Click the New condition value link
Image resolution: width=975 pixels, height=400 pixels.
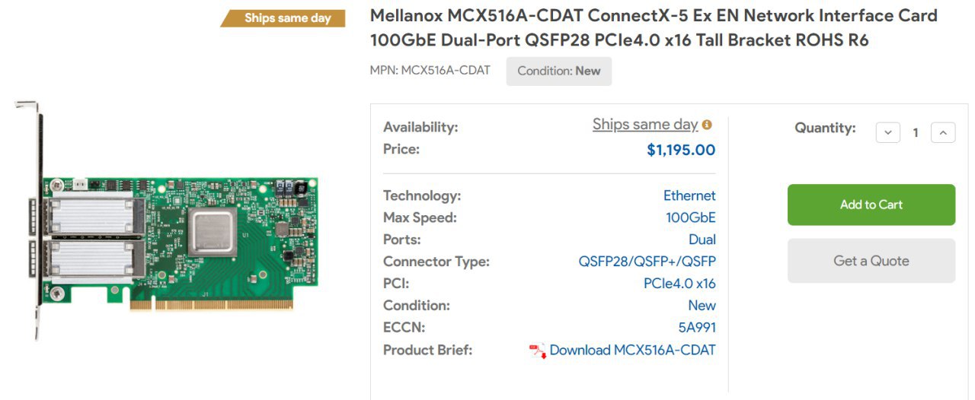[x=702, y=306]
